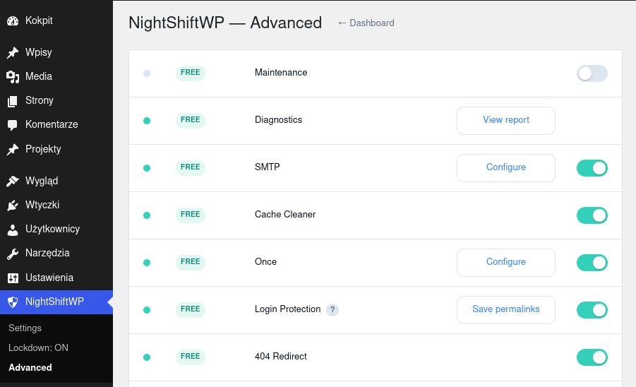
Task: Click the Login Protection help question mark
Action: (x=332, y=309)
